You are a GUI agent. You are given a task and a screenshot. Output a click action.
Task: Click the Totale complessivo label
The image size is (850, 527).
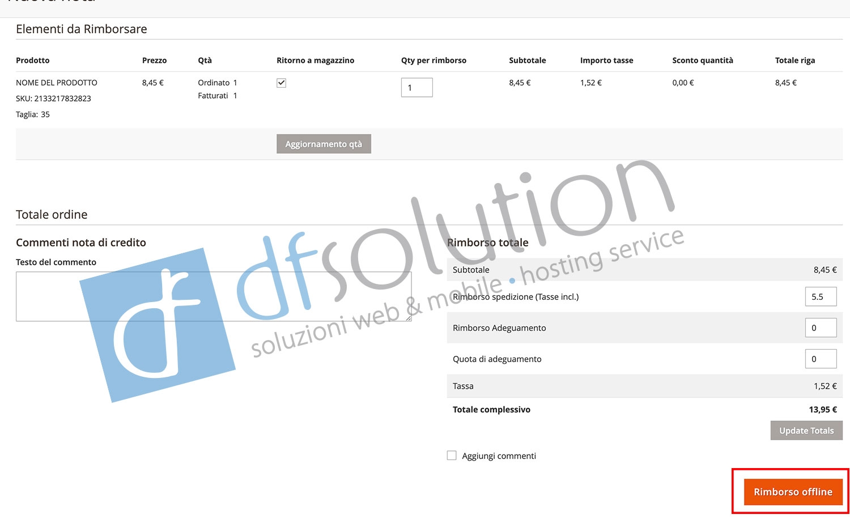(x=491, y=410)
